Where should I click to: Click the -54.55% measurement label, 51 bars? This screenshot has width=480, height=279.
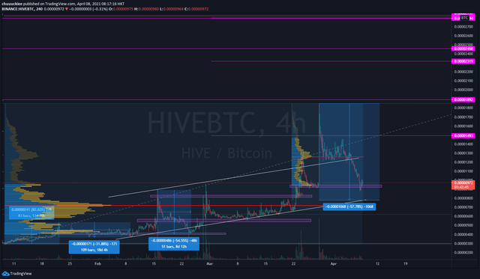pos(174,244)
